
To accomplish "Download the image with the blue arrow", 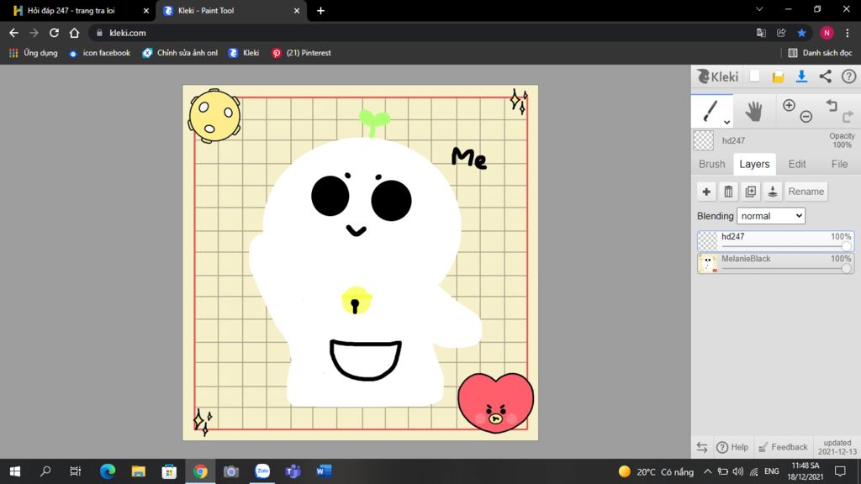I will [x=801, y=76].
